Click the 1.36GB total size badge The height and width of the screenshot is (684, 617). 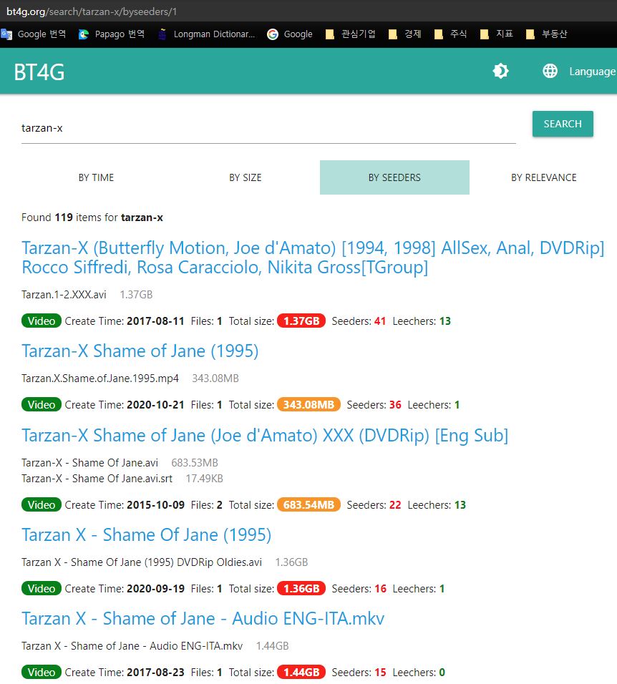[x=301, y=588]
